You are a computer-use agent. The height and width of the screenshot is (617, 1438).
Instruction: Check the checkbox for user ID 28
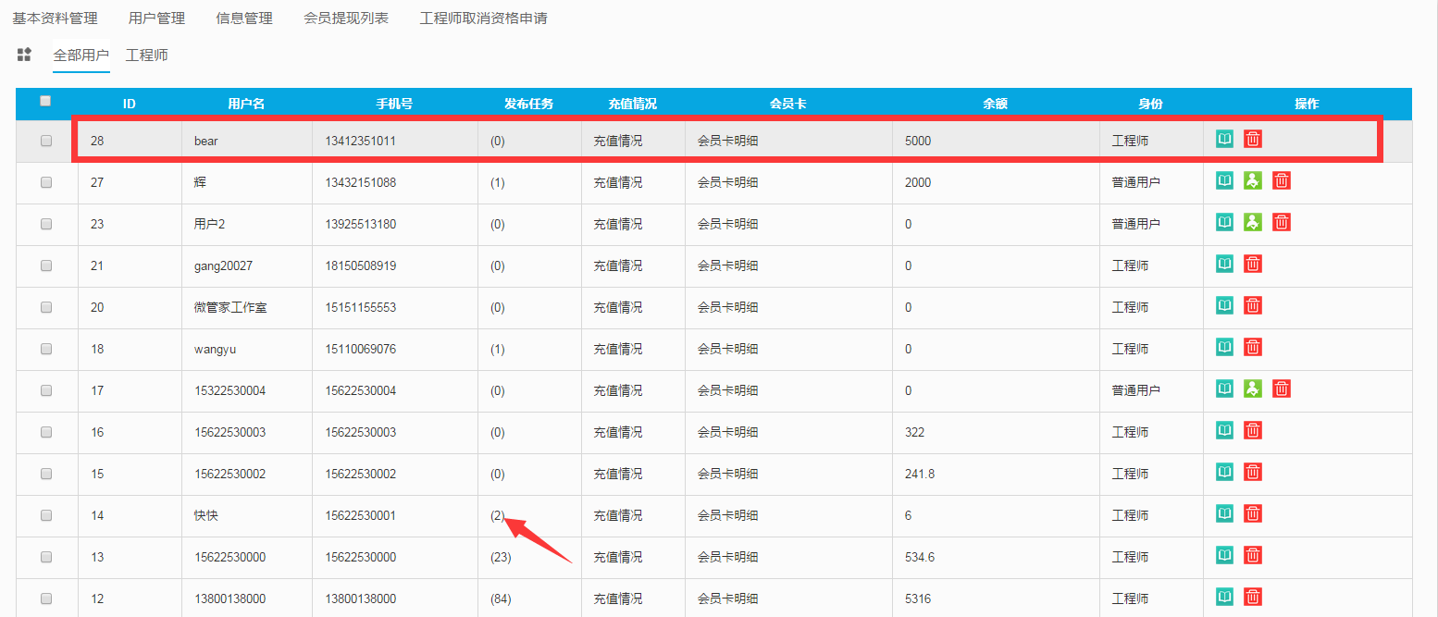tap(46, 142)
